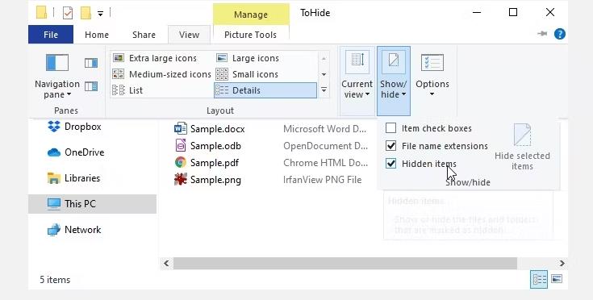Image resolution: width=593 pixels, height=300 pixels.
Task: Switch to large thumbnails view in status bar
Action: (x=557, y=279)
